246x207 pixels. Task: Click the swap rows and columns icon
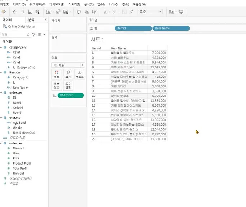point(78,12)
